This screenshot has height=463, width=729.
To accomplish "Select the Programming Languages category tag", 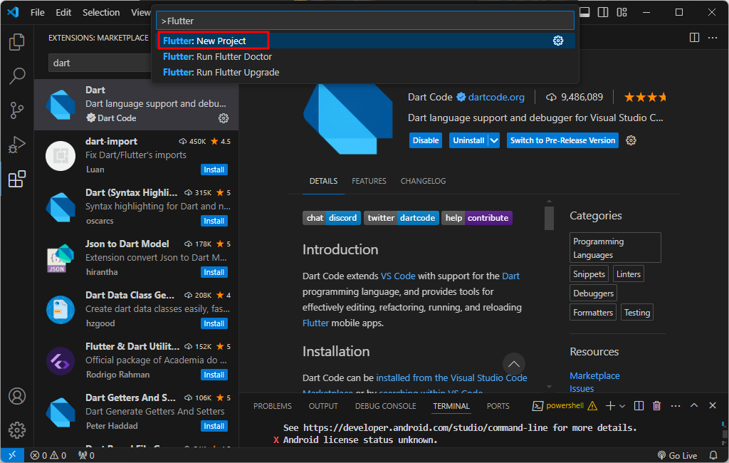I will point(615,248).
